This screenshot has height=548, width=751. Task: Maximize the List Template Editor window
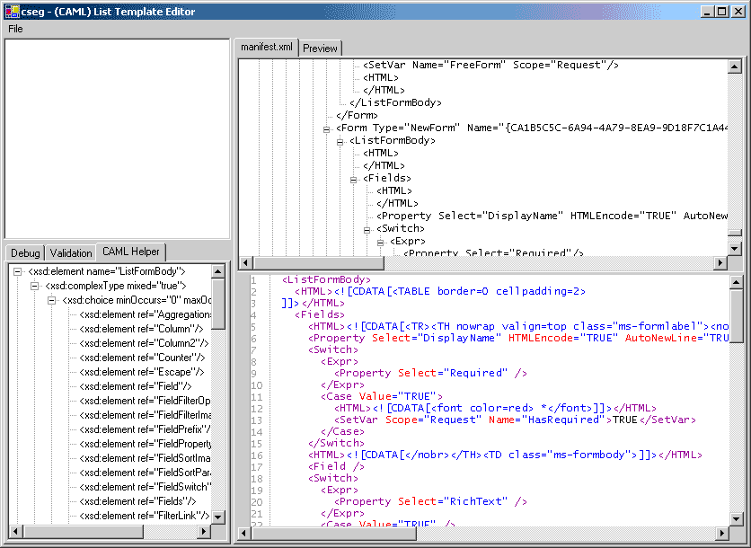point(721,12)
